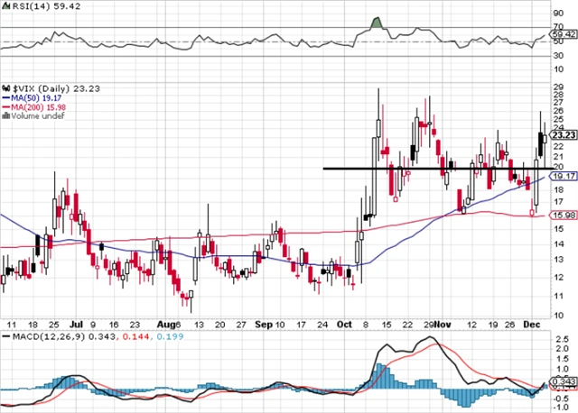This screenshot has width=578, height=413.
Task: Click the 15.98 MA(200) value tag
Action: coord(564,215)
